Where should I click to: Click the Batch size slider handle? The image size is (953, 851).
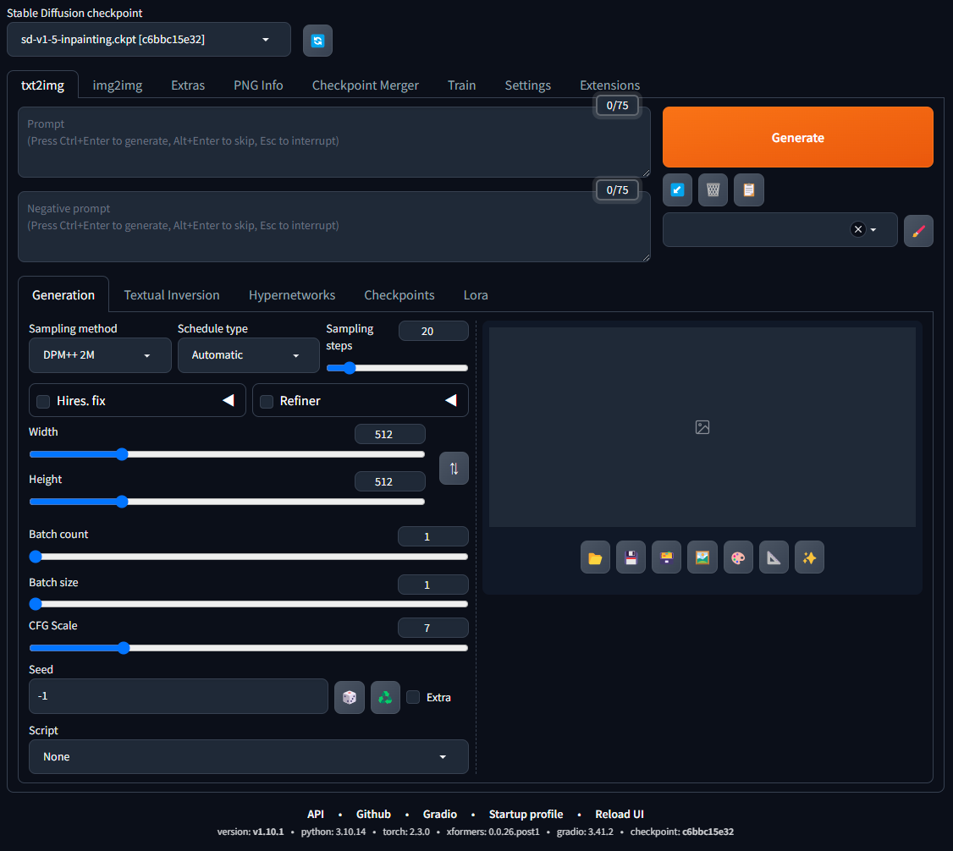[x=36, y=604]
